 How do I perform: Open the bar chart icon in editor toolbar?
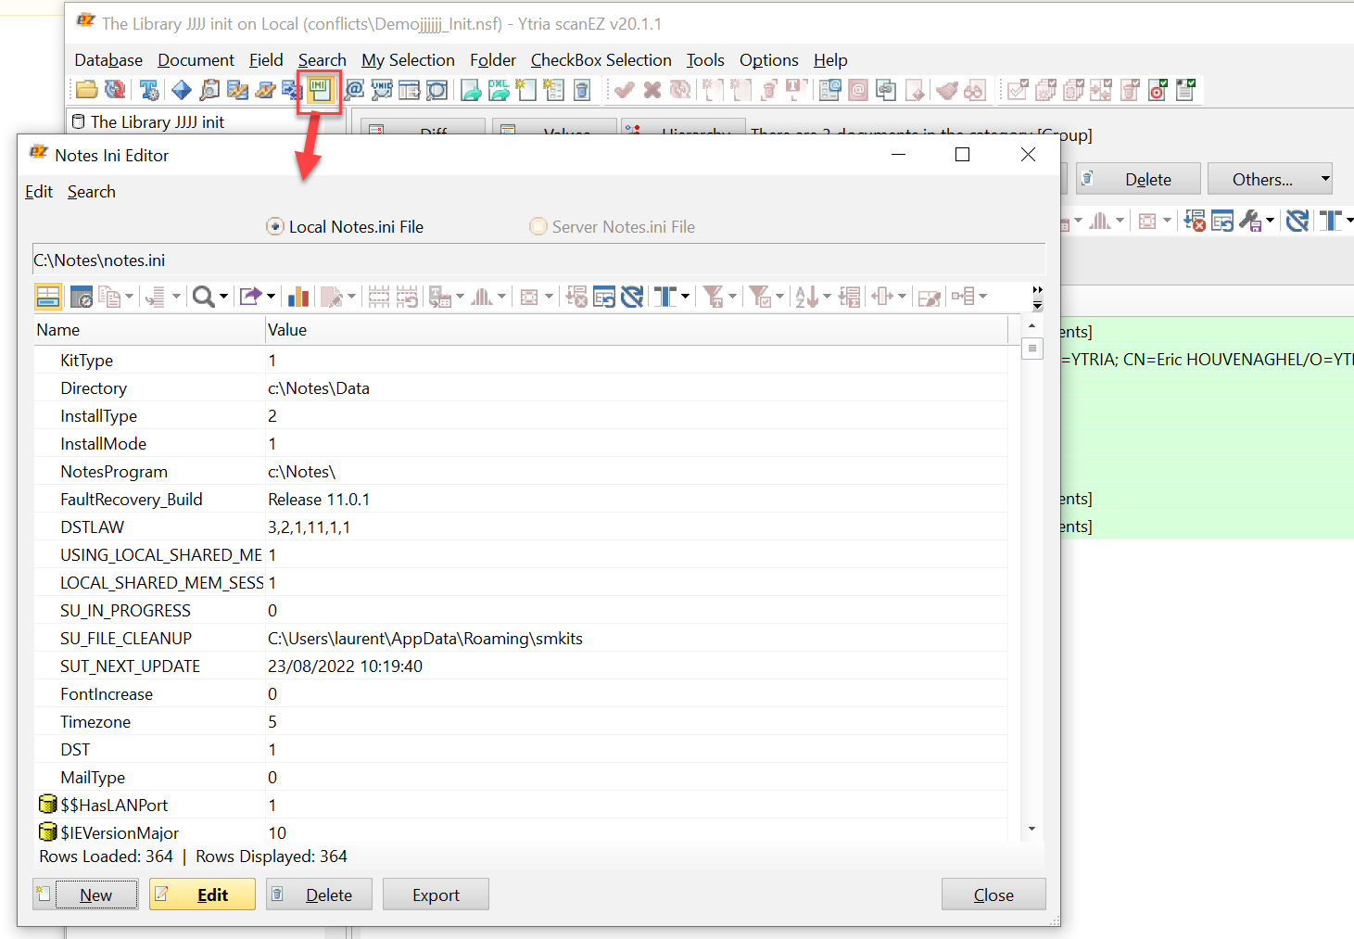[298, 297]
